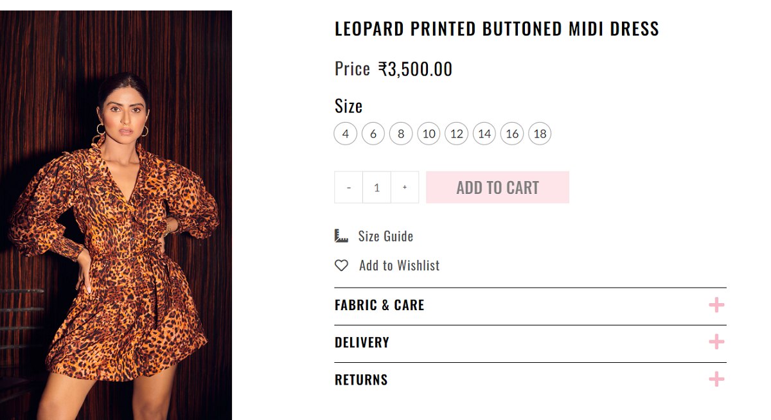Open the leopard dress product photo
771x420 pixels.
116,215
